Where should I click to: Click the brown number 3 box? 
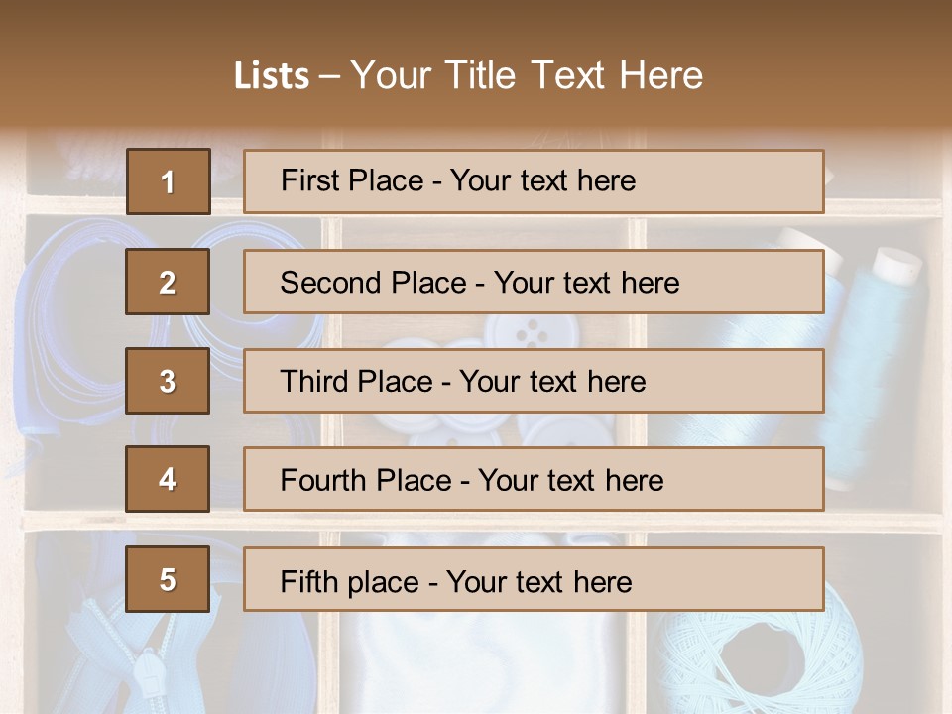coord(168,381)
